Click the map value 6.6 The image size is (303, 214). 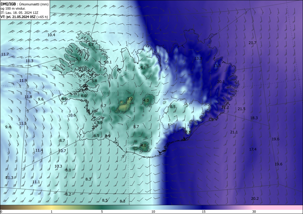64,99
